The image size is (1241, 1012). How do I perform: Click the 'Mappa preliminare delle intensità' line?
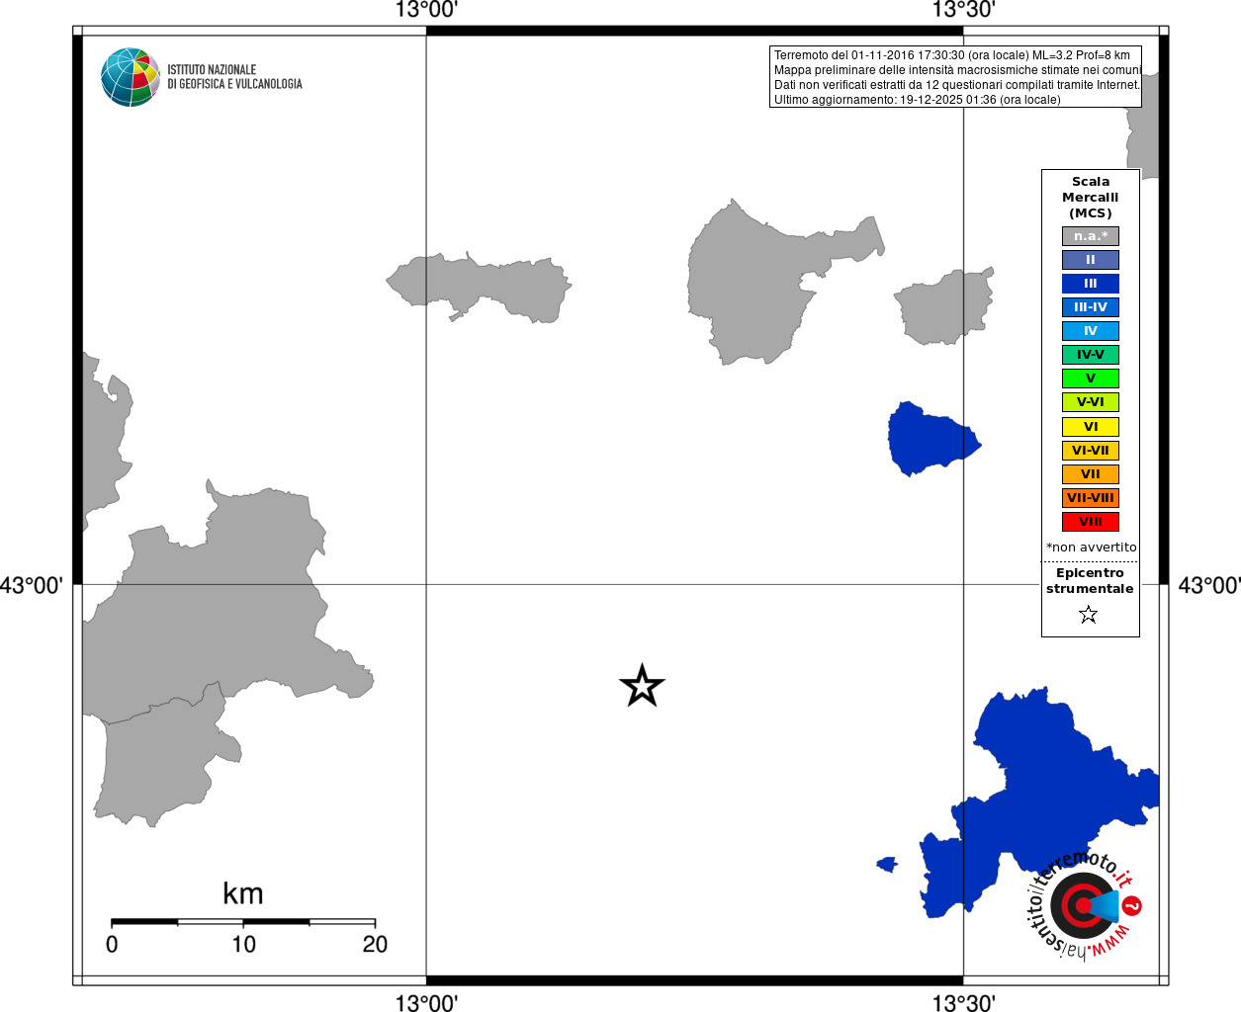click(957, 70)
